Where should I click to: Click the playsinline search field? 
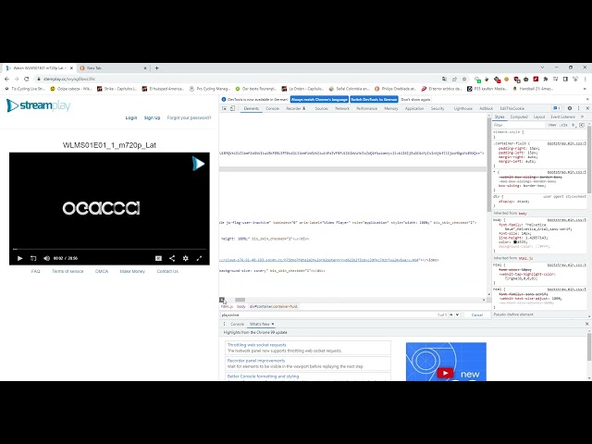point(328,314)
